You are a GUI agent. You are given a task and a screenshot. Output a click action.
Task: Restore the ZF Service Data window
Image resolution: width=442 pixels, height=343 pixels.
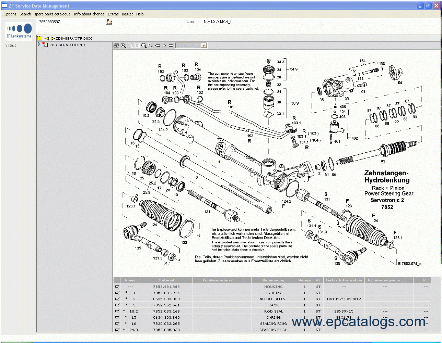(428, 6)
